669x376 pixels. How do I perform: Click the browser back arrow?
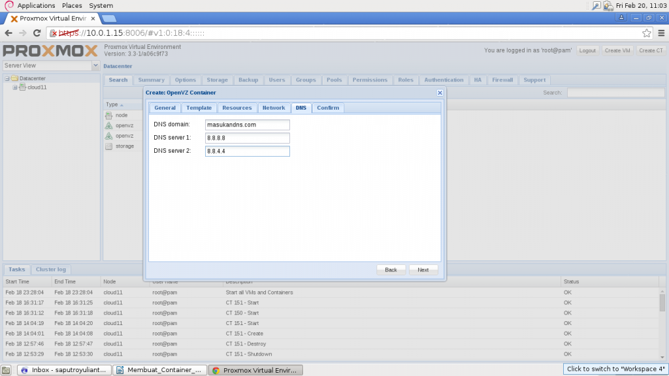[8, 33]
